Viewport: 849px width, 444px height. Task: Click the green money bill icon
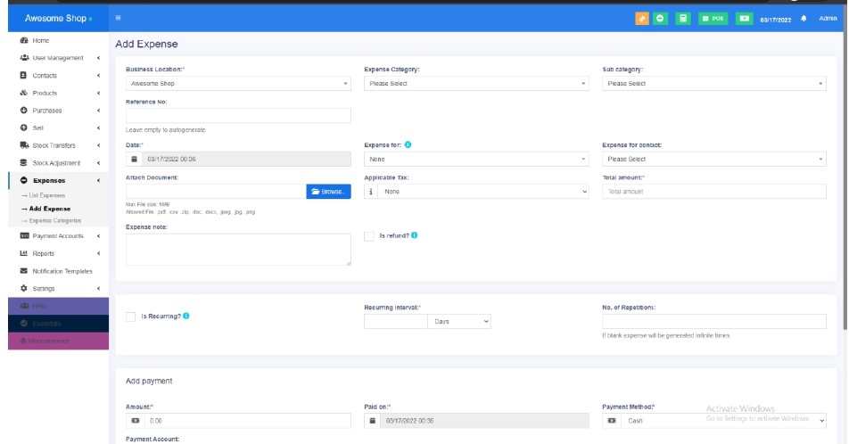tap(743, 18)
